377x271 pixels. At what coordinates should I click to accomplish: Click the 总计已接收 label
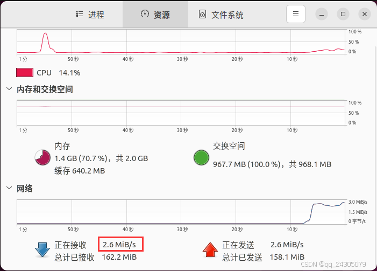tap(74, 258)
